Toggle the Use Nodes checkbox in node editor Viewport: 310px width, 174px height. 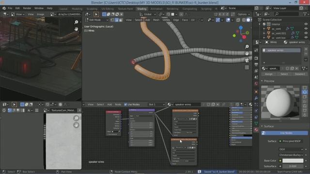pyautogui.click(x=125, y=104)
